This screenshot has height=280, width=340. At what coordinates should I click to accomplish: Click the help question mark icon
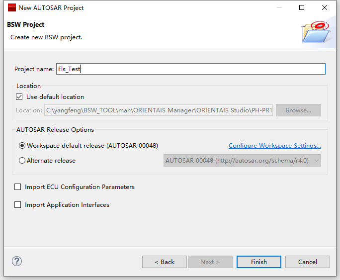(17, 261)
